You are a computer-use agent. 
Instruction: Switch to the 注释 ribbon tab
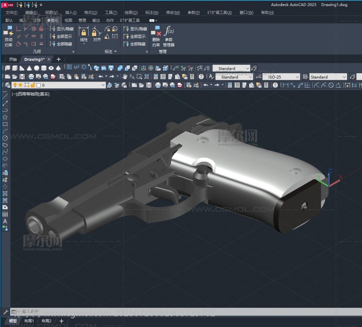[x=37, y=20]
